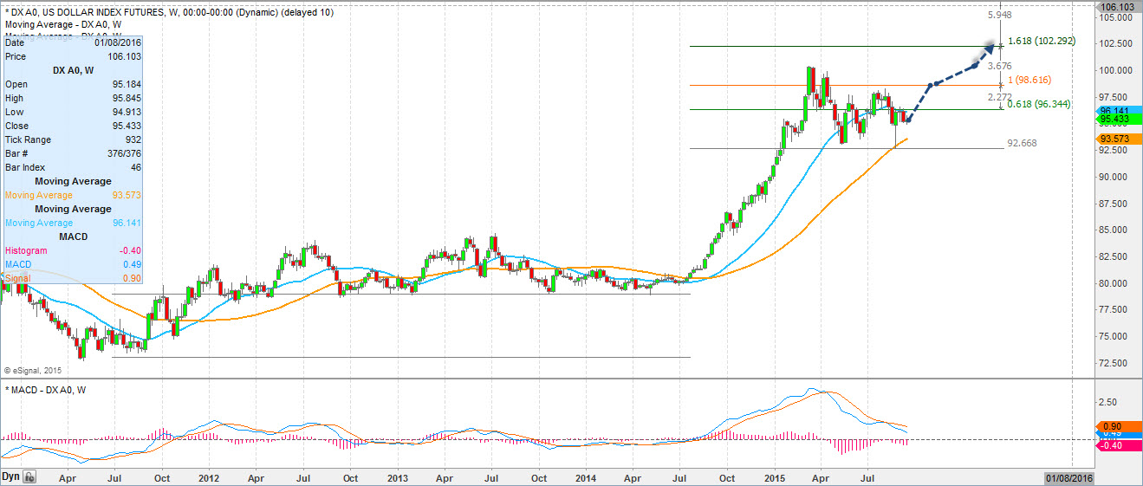The width and height of the screenshot is (1143, 486).
Task: Select the Bar Index row showing 46
Action: pos(73,167)
